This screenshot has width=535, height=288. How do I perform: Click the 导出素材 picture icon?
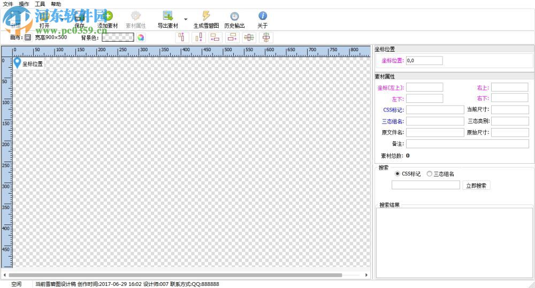click(x=167, y=15)
